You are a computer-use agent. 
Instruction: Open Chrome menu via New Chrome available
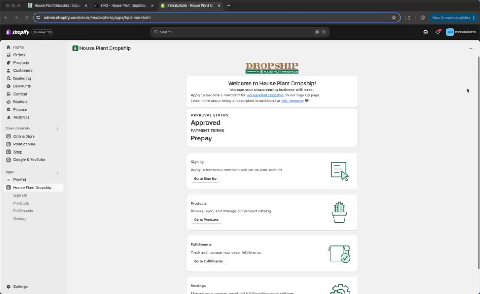pyautogui.click(x=453, y=18)
